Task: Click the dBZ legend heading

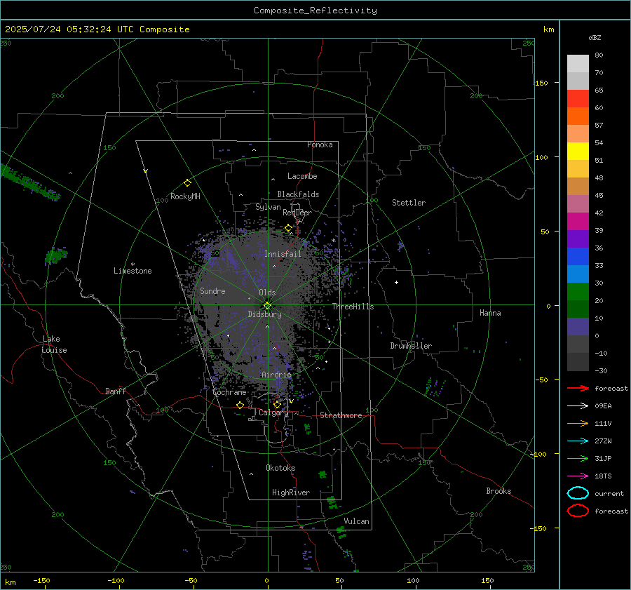Action: (595, 37)
